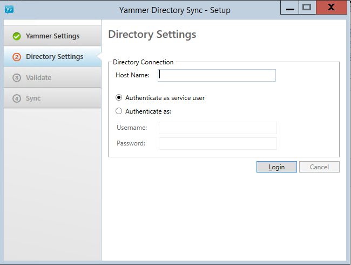This screenshot has width=351, height=265.
Task: Click the step 4 number icon beside Sync
Action: click(17, 98)
